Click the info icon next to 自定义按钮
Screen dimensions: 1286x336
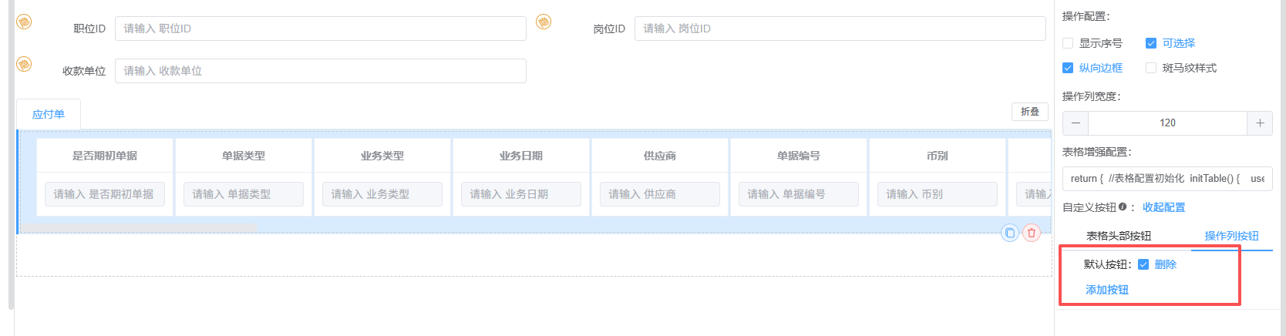click(x=1122, y=207)
